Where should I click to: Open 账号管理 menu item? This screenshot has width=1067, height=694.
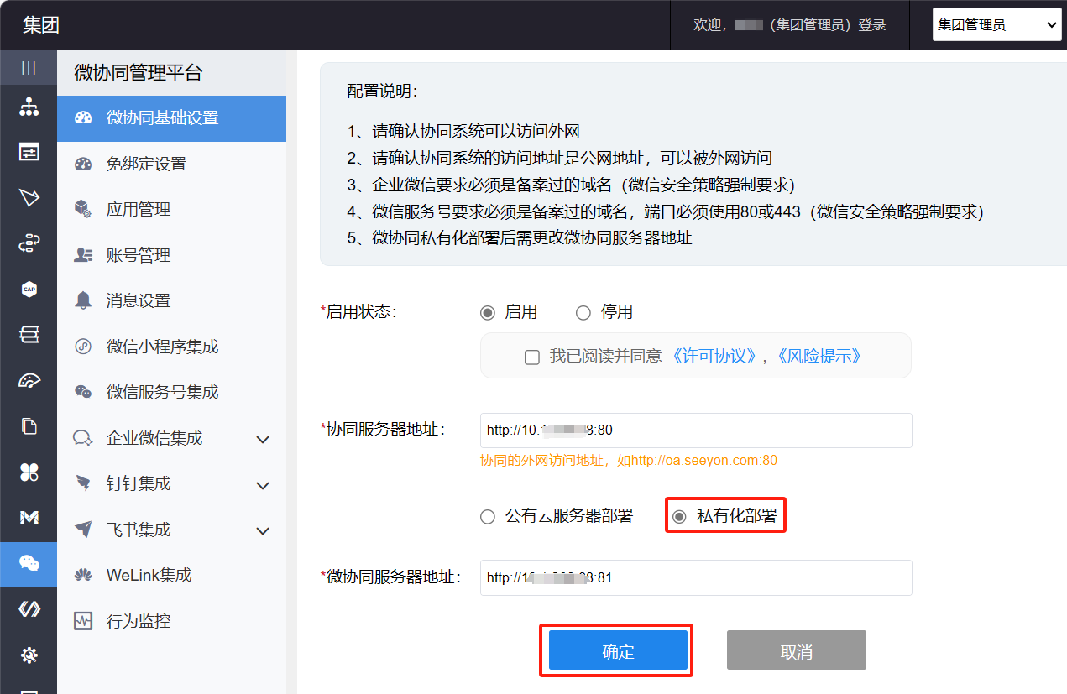171,255
